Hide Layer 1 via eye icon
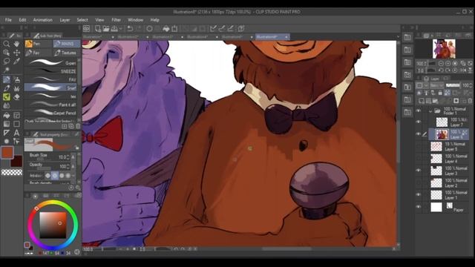This screenshot has width=475, height=267. pos(419,194)
